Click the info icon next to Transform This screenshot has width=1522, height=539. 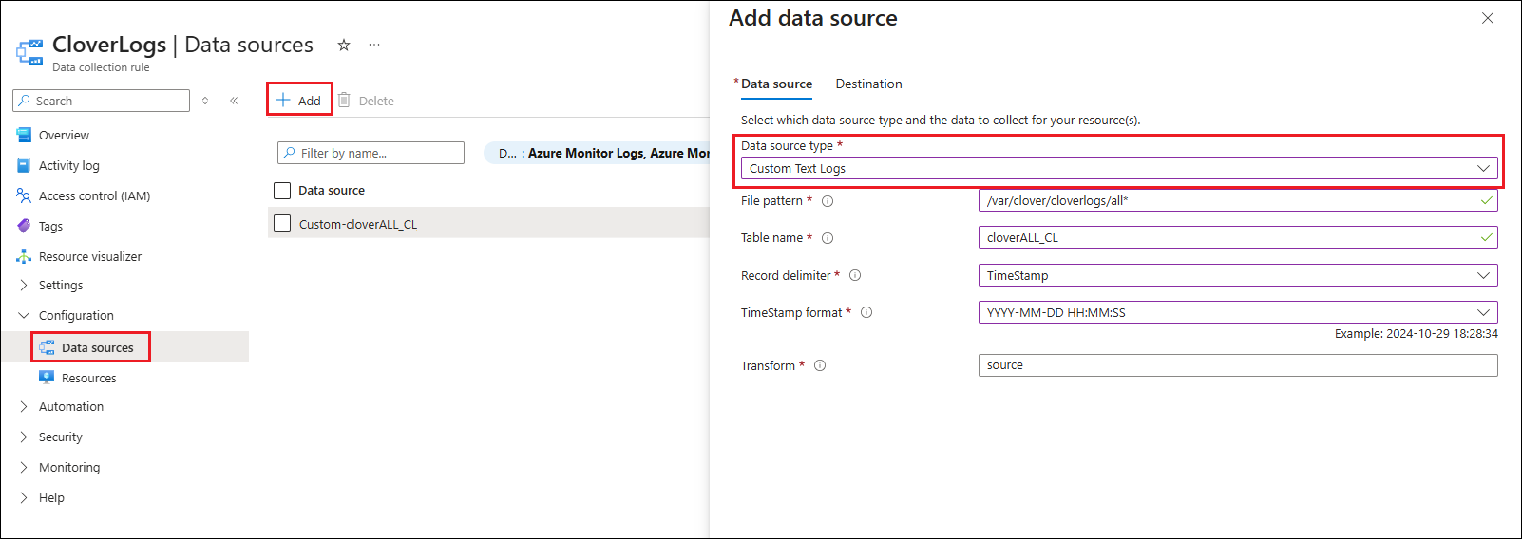click(820, 366)
